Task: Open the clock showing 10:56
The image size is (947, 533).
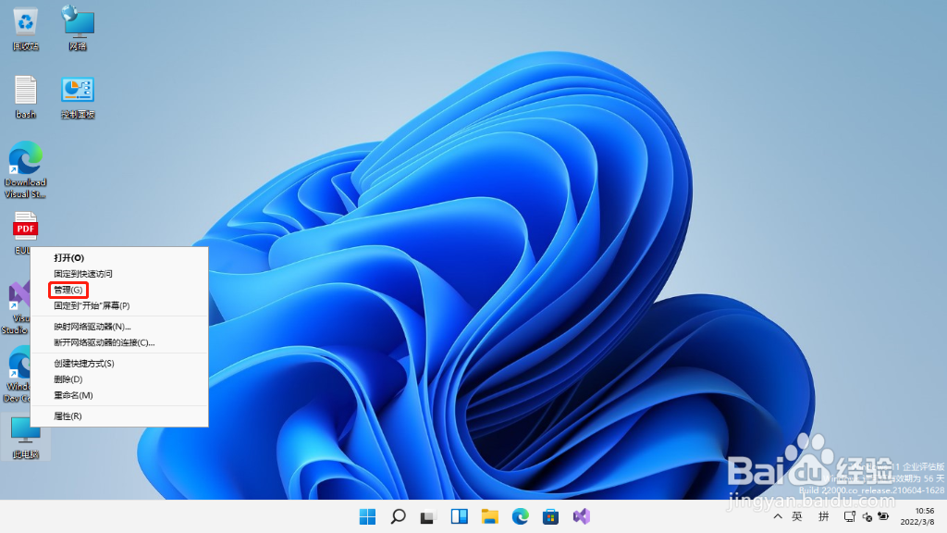Action: [917, 516]
